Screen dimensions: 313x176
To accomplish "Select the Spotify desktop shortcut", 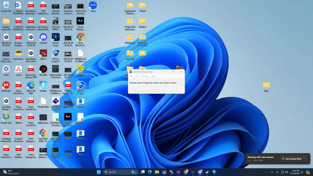I will 80,103.
